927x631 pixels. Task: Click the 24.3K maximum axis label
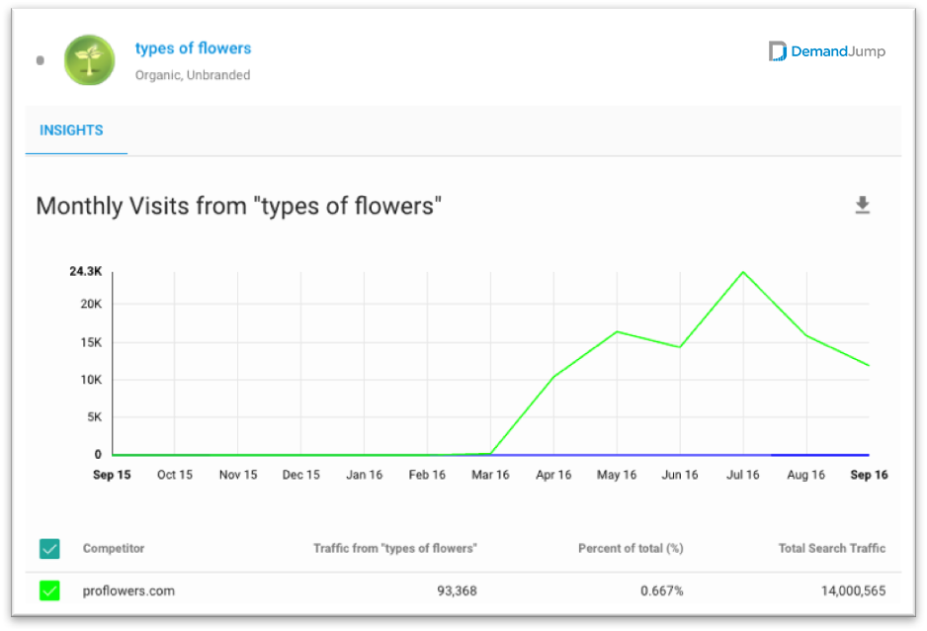[x=86, y=271]
